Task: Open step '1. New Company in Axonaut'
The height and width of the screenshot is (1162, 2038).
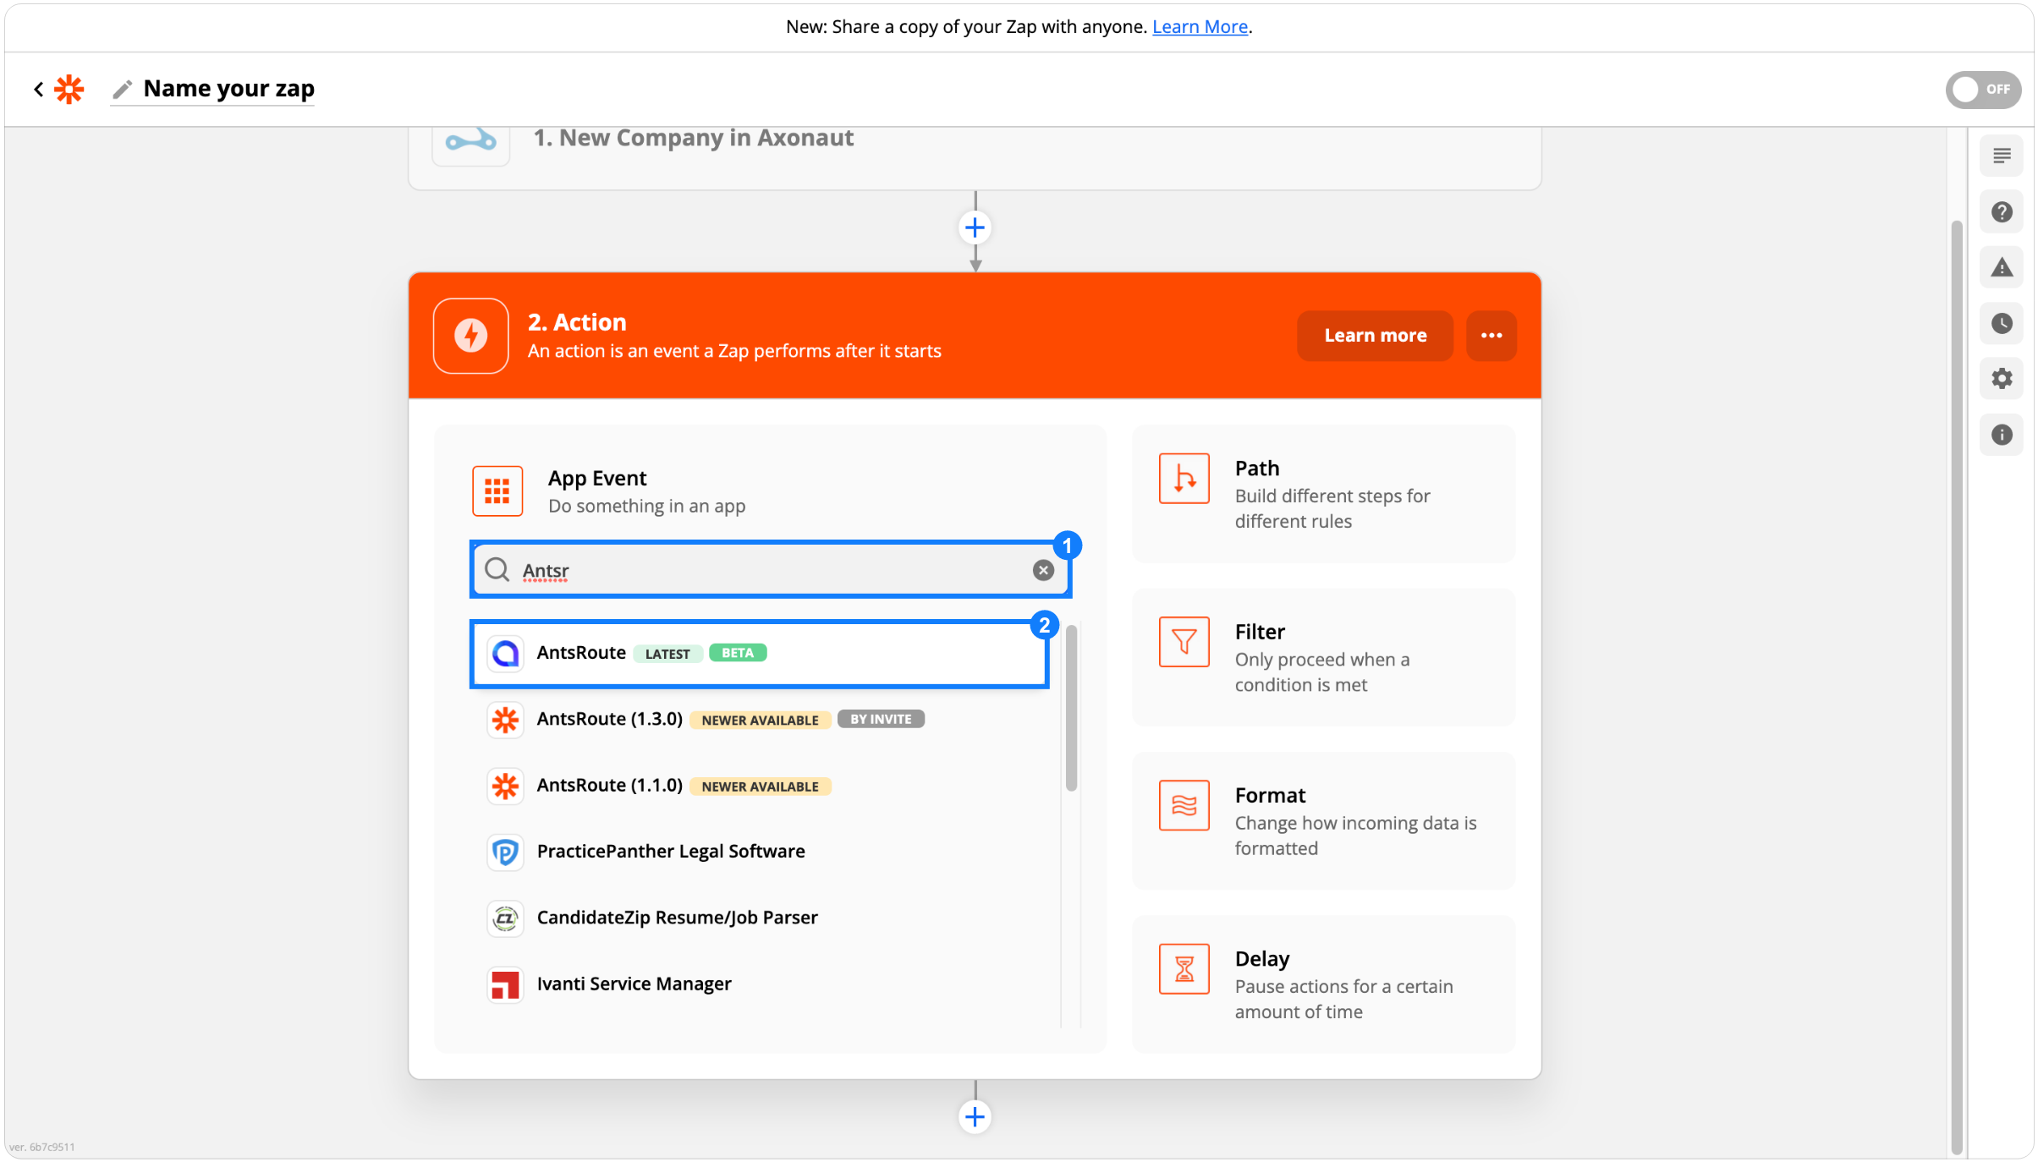Action: tap(974, 157)
